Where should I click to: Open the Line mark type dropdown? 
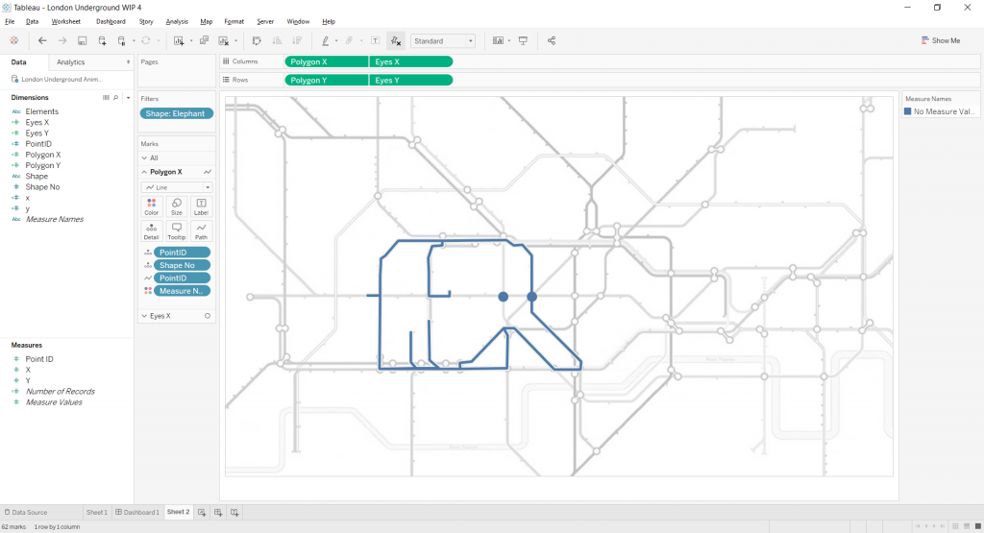coord(177,187)
